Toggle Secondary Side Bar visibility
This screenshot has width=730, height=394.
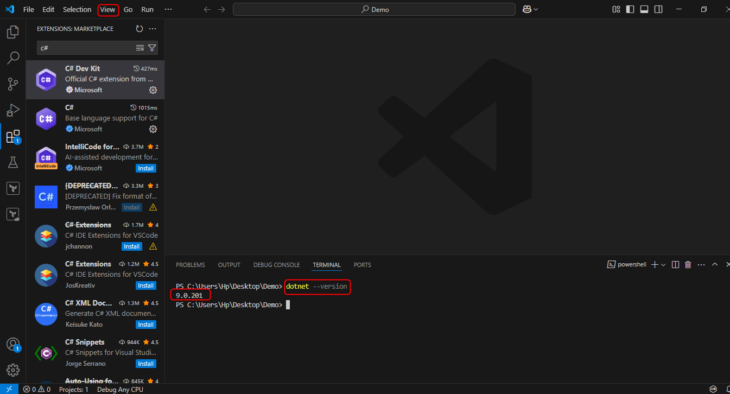pos(658,9)
